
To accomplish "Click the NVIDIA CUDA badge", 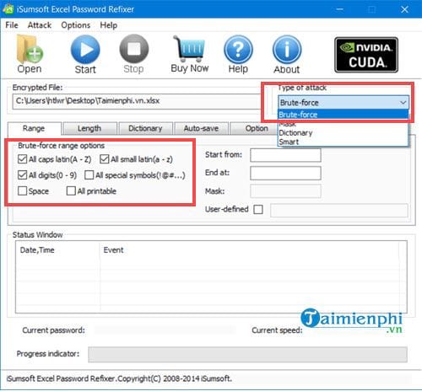I will coord(366,55).
